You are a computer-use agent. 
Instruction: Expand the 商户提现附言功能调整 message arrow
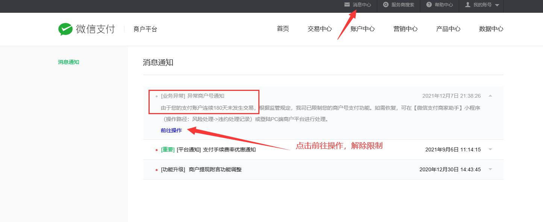click(490, 169)
